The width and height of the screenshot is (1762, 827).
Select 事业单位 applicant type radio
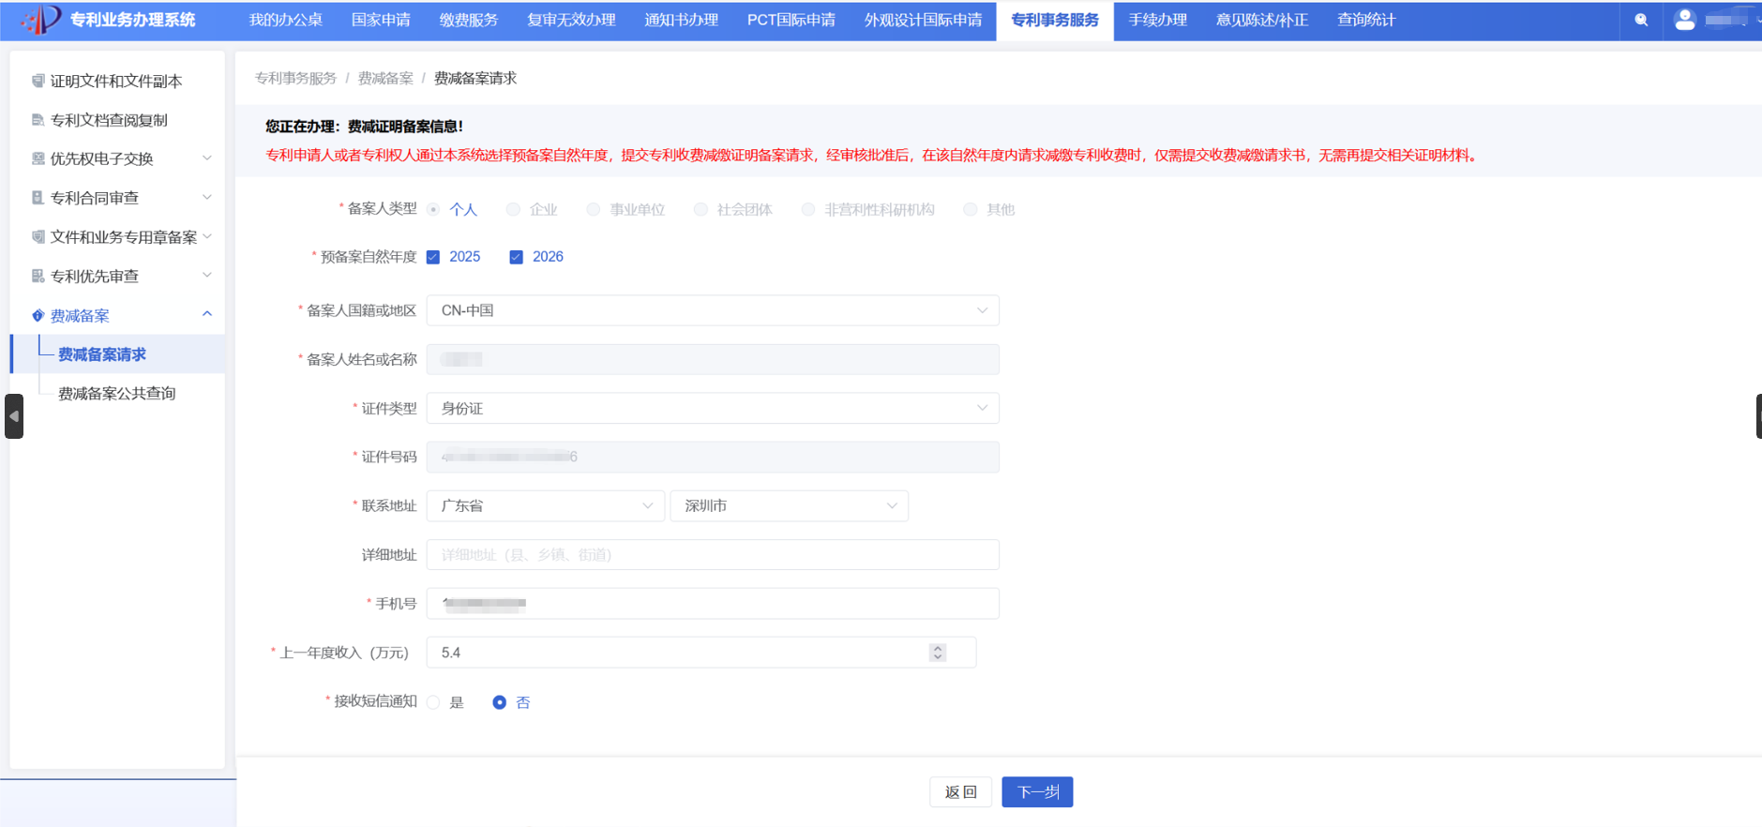(x=594, y=209)
